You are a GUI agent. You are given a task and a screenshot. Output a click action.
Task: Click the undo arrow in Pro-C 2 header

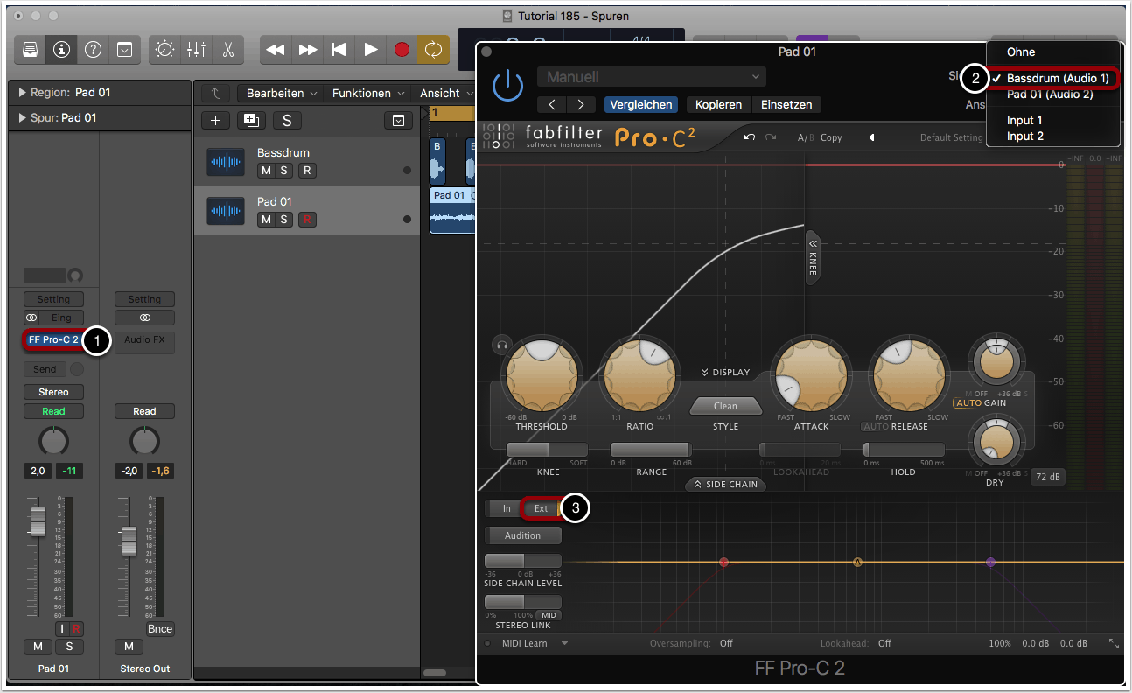(750, 137)
